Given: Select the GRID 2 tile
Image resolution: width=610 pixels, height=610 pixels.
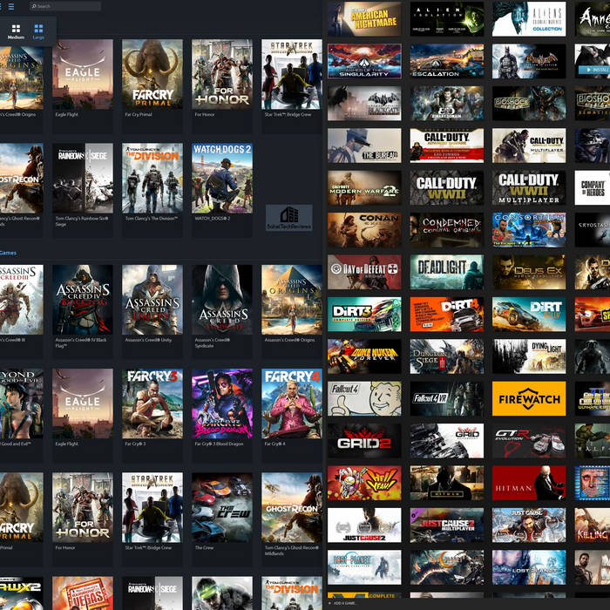Looking at the screenshot, I should pyautogui.click(x=364, y=441).
